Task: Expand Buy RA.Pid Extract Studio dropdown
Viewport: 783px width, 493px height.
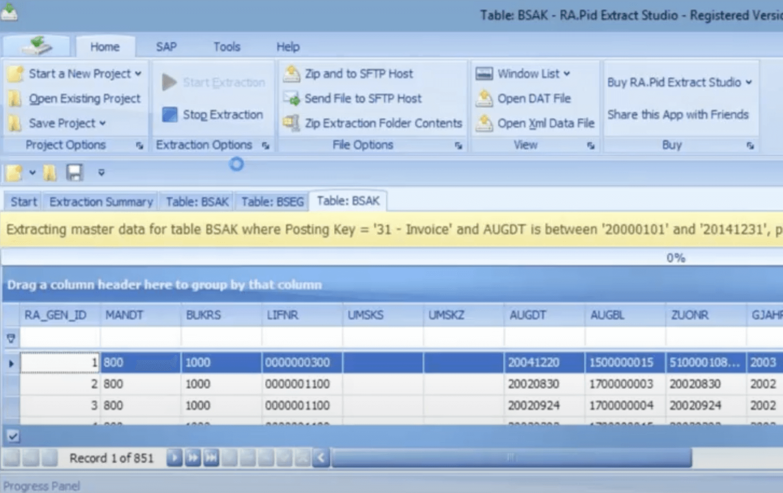Action: coord(749,82)
